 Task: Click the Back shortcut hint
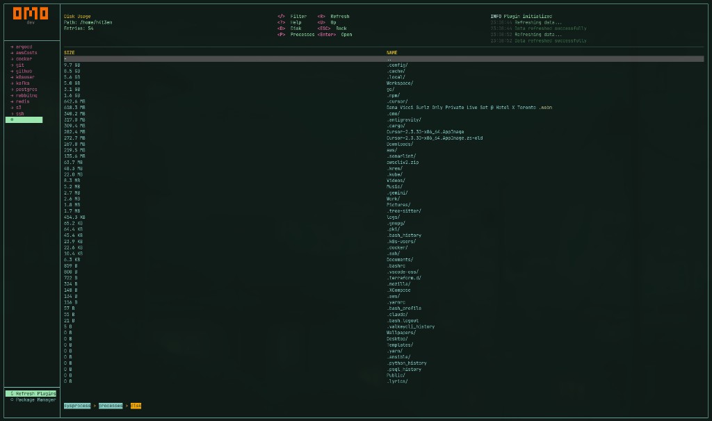pyautogui.click(x=332, y=28)
